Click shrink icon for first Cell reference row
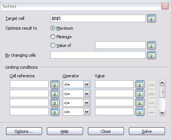 click(55, 84)
